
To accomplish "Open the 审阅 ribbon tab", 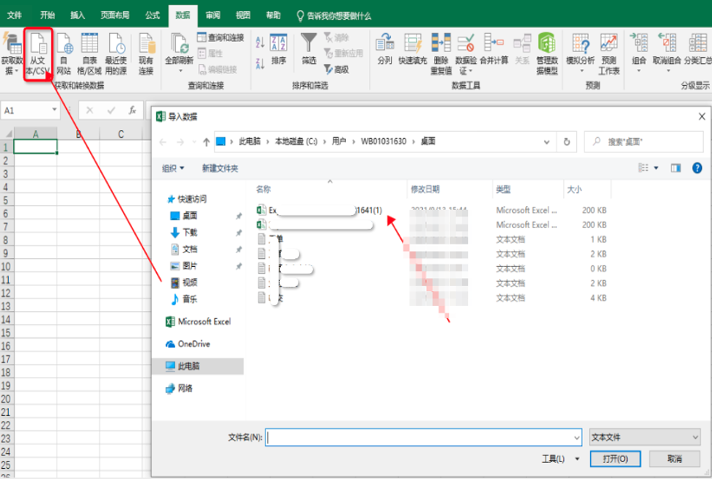I will coord(213,15).
